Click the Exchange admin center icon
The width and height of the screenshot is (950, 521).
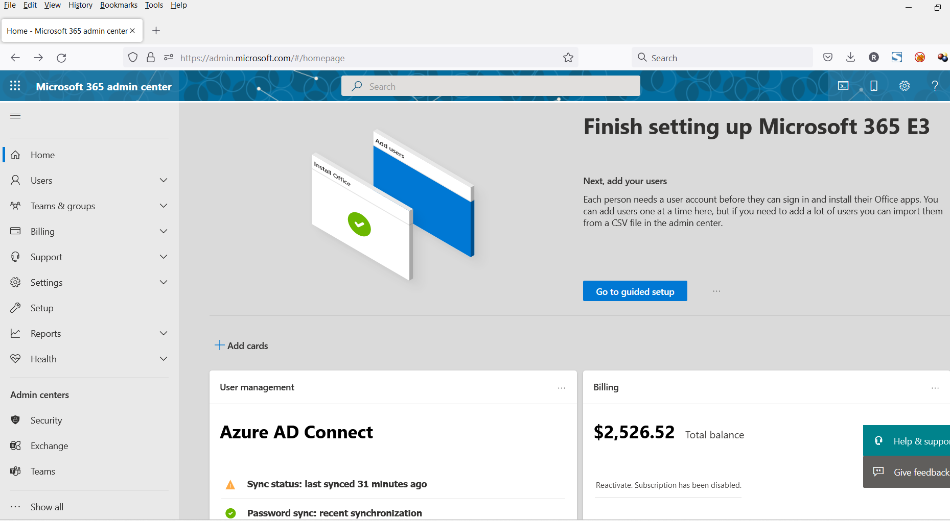[15, 445]
